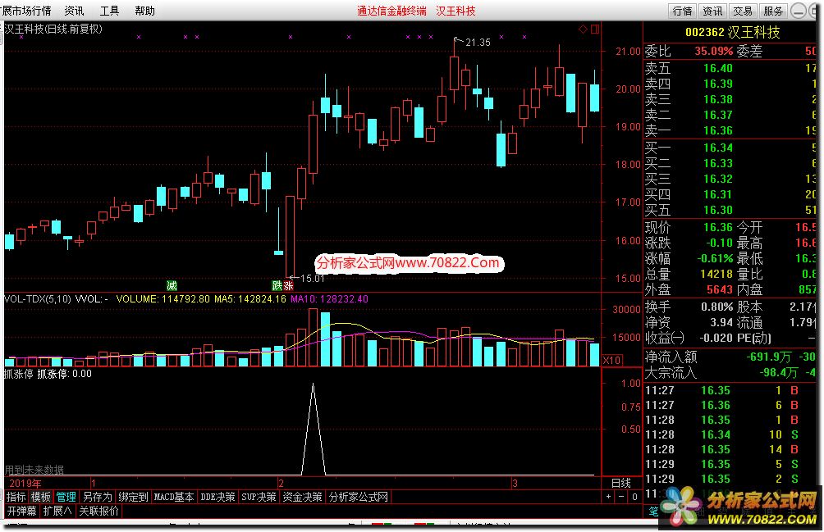Click the MA10: 128232.40 value
Screen dimensions: 824x532
(x=329, y=299)
